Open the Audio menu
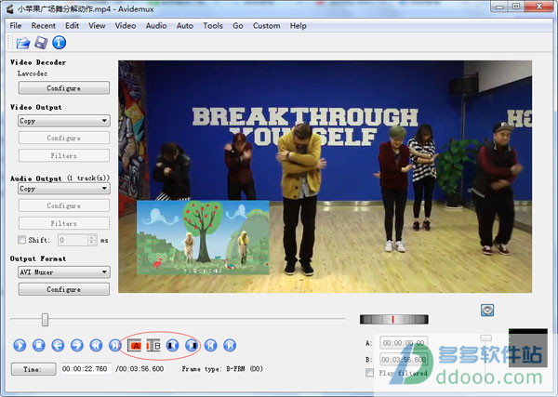 [156, 26]
